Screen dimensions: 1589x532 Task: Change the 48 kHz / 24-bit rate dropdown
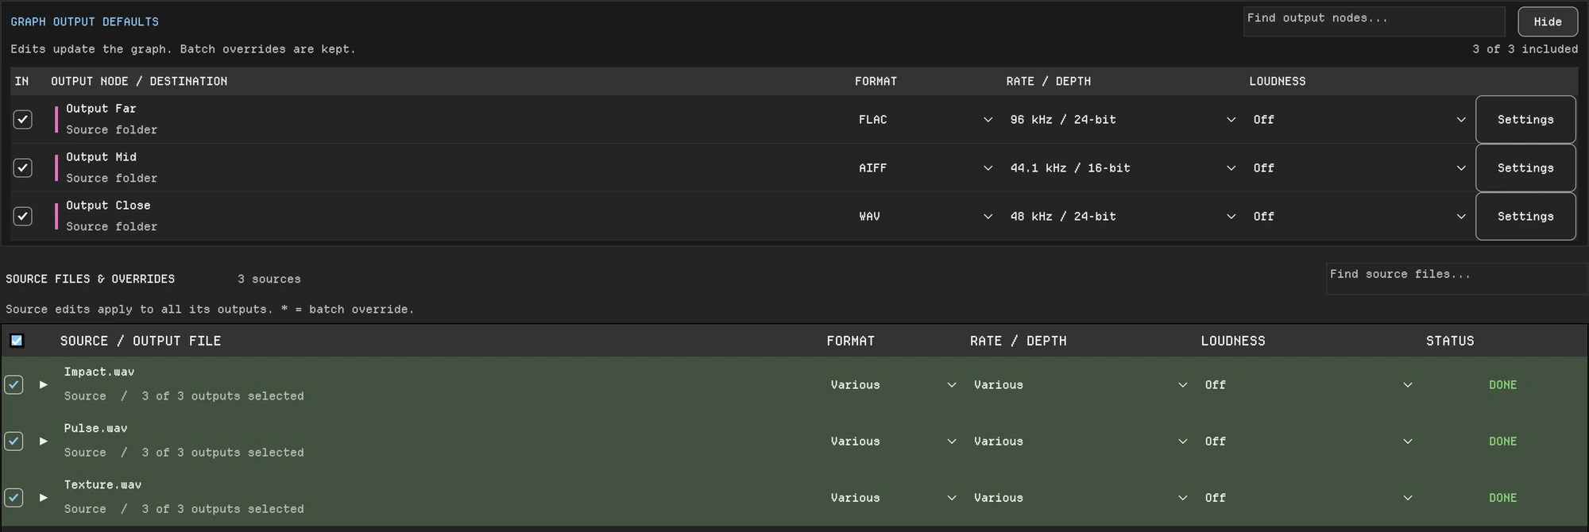coord(1123,217)
